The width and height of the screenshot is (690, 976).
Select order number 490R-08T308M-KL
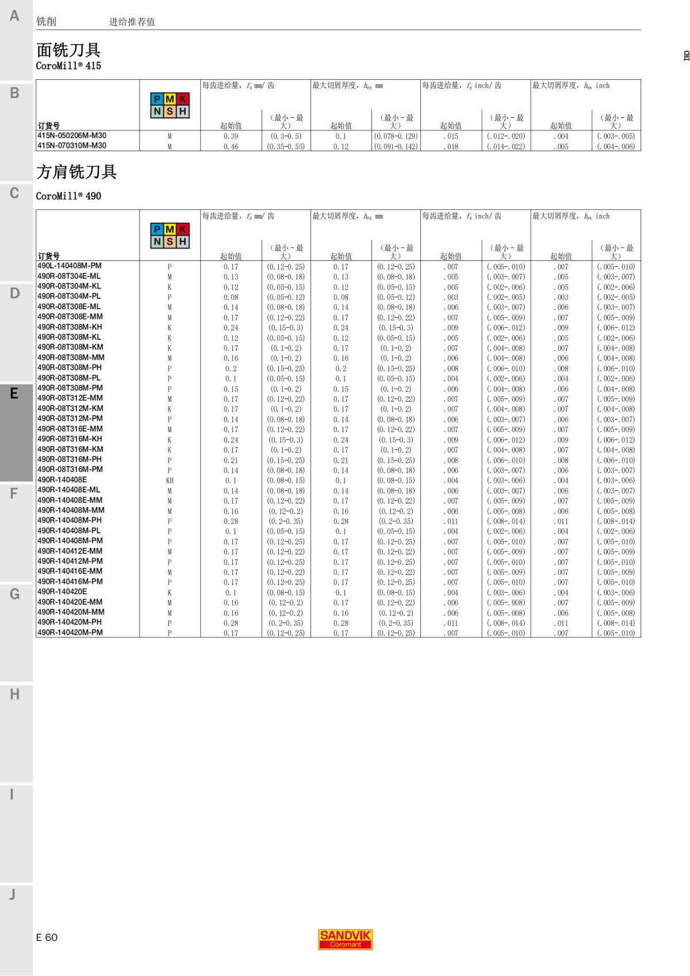click(x=69, y=337)
